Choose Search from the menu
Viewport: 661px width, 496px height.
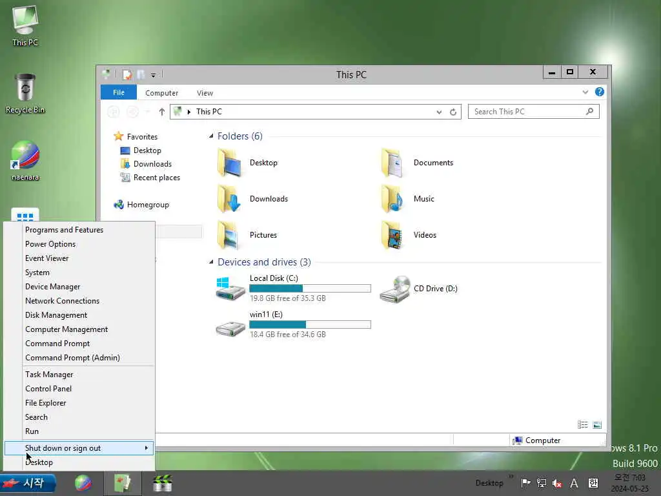pos(79,417)
